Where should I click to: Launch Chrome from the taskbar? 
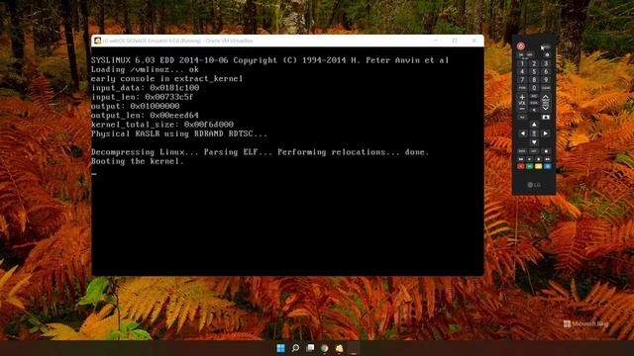pyautogui.click(x=325, y=348)
